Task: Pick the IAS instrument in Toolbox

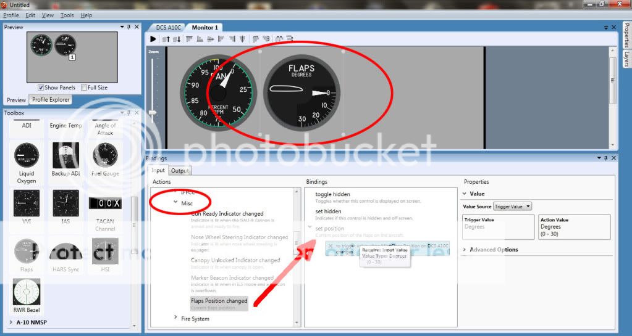Action: coord(65,207)
